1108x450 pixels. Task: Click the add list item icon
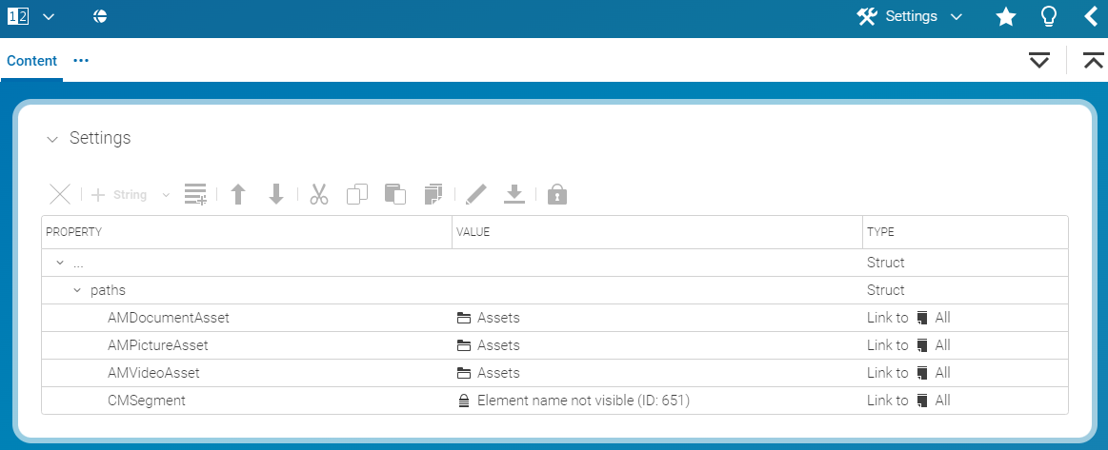pos(195,195)
